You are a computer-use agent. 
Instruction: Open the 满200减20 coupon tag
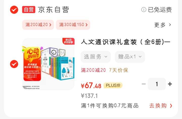38,25
